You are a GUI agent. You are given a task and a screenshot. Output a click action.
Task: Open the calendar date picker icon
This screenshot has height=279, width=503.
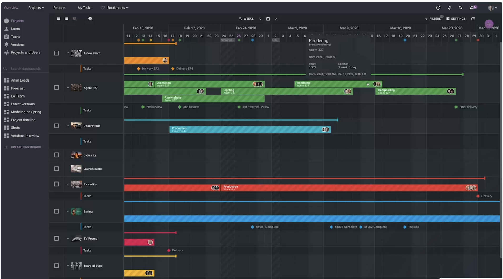(x=268, y=19)
